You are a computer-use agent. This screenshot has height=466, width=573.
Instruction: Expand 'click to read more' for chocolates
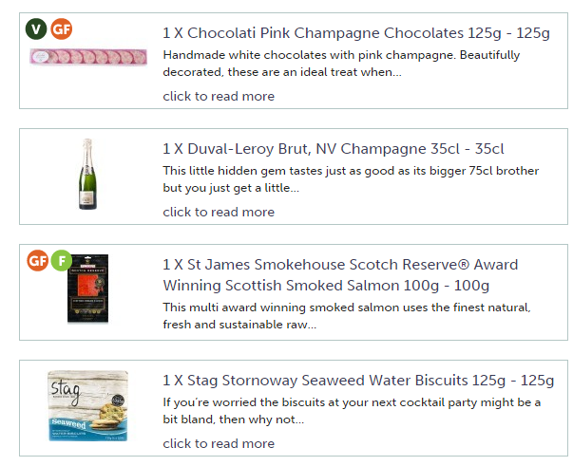[x=219, y=96]
